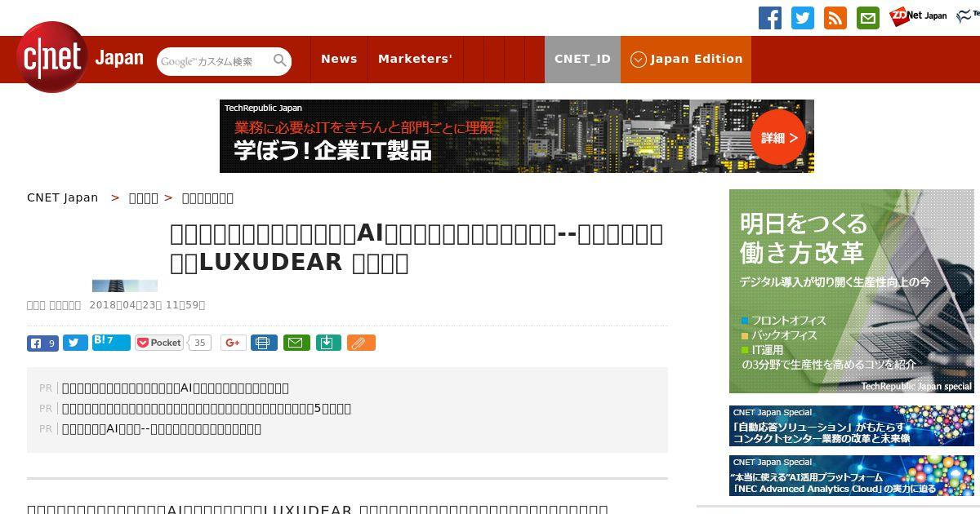Click the orange paperclip clip icon
The height and width of the screenshot is (514, 980).
tap(361, 343)
